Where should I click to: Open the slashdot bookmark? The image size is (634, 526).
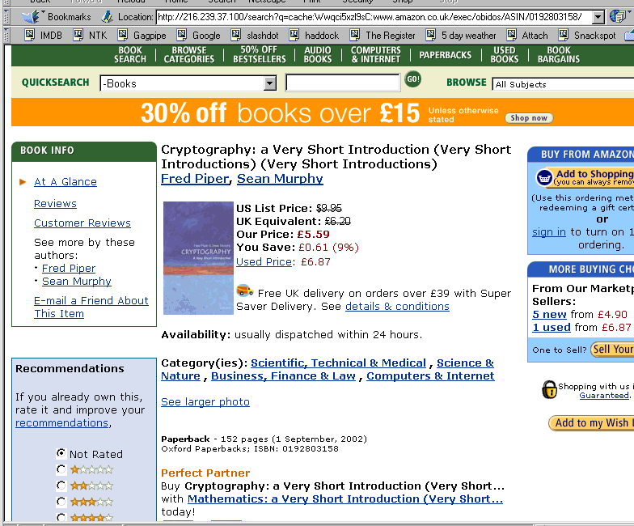point(254,36)
